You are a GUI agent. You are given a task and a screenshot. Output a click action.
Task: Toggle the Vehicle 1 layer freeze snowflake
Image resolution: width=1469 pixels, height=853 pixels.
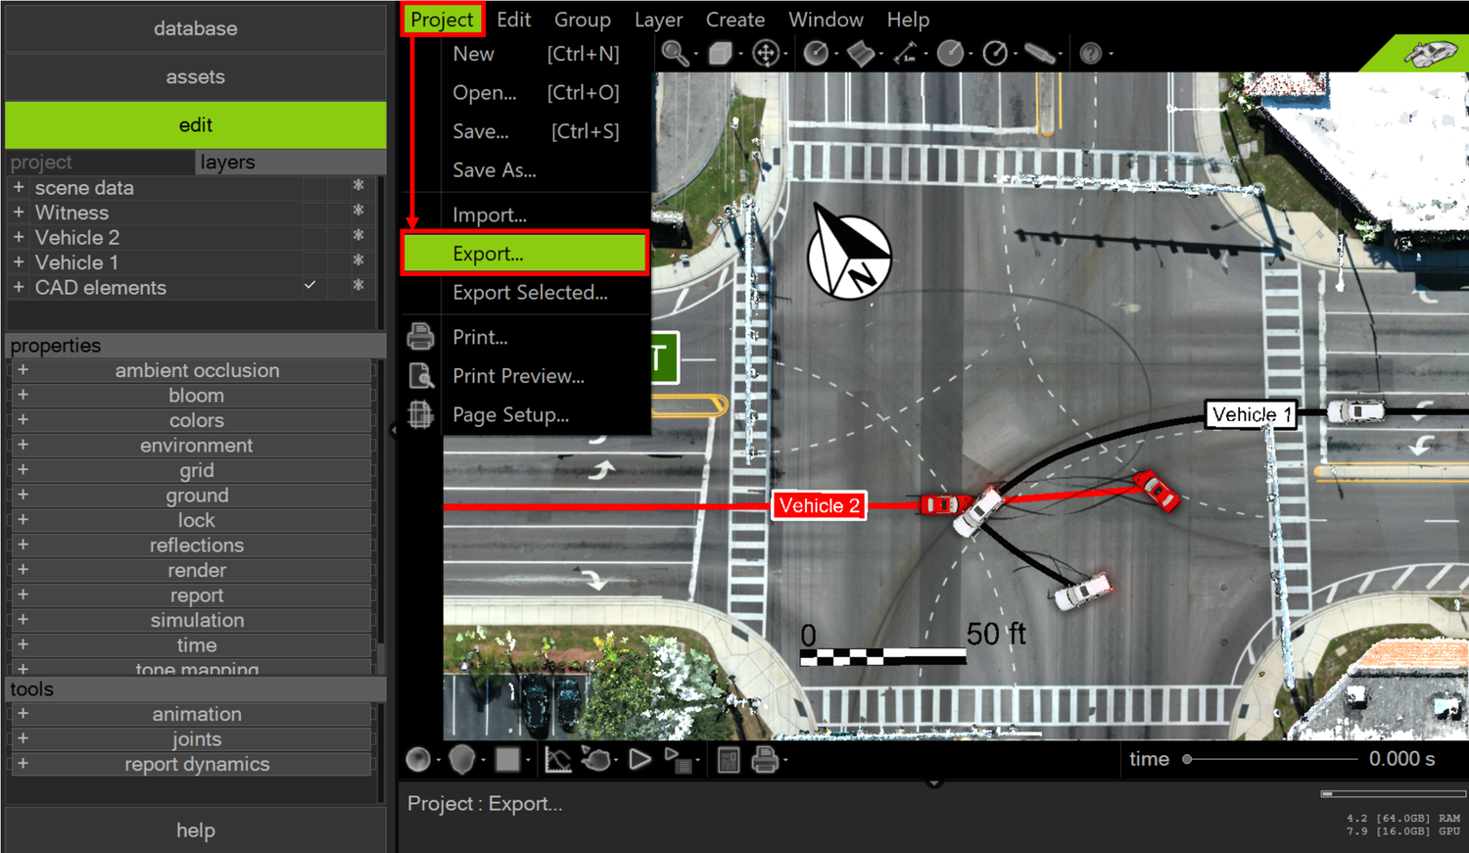pyautogui.click(x=358, y=260)
